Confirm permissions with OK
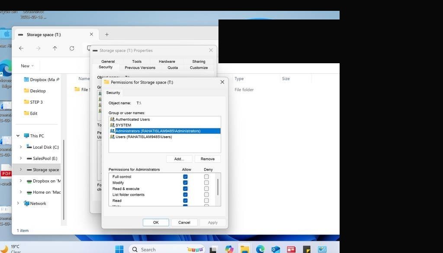443x253 pixels. point(156,222)
